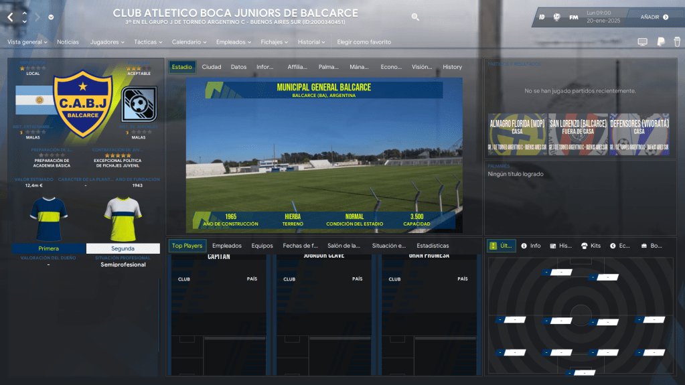Viewport: 685px width, 385px height.
Task: Select the Empleados tab in lower panel
Action: click(x=226, y=246)
